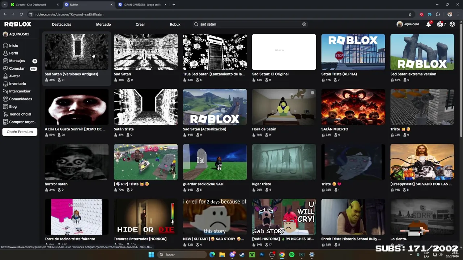The width and height of the screenshot is (463, 260).
Task: Open Destacadas menu
Action: click(61, 24)
